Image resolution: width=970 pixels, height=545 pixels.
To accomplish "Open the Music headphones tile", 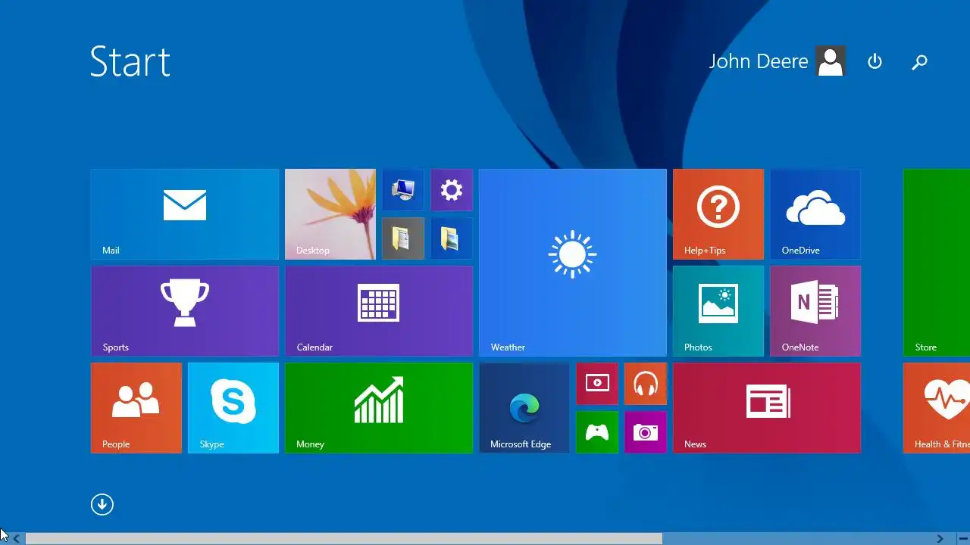I will coord(646,384).
